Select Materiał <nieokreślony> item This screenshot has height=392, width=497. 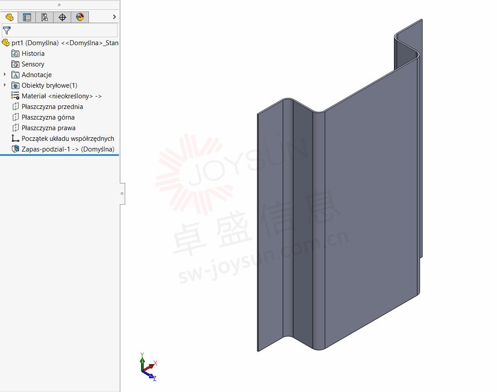(61, 96)
